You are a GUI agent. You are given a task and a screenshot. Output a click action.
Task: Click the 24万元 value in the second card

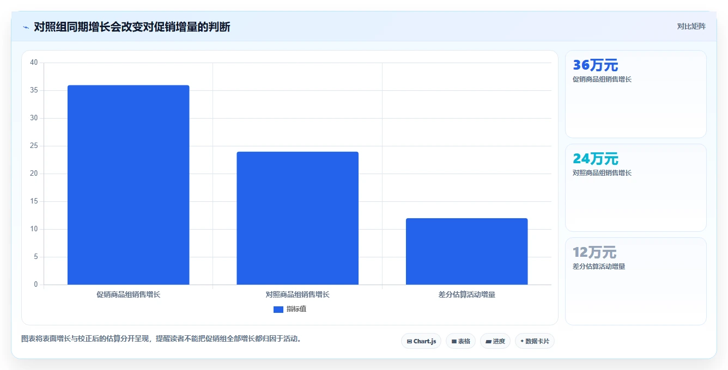click(x=596, y=159)
